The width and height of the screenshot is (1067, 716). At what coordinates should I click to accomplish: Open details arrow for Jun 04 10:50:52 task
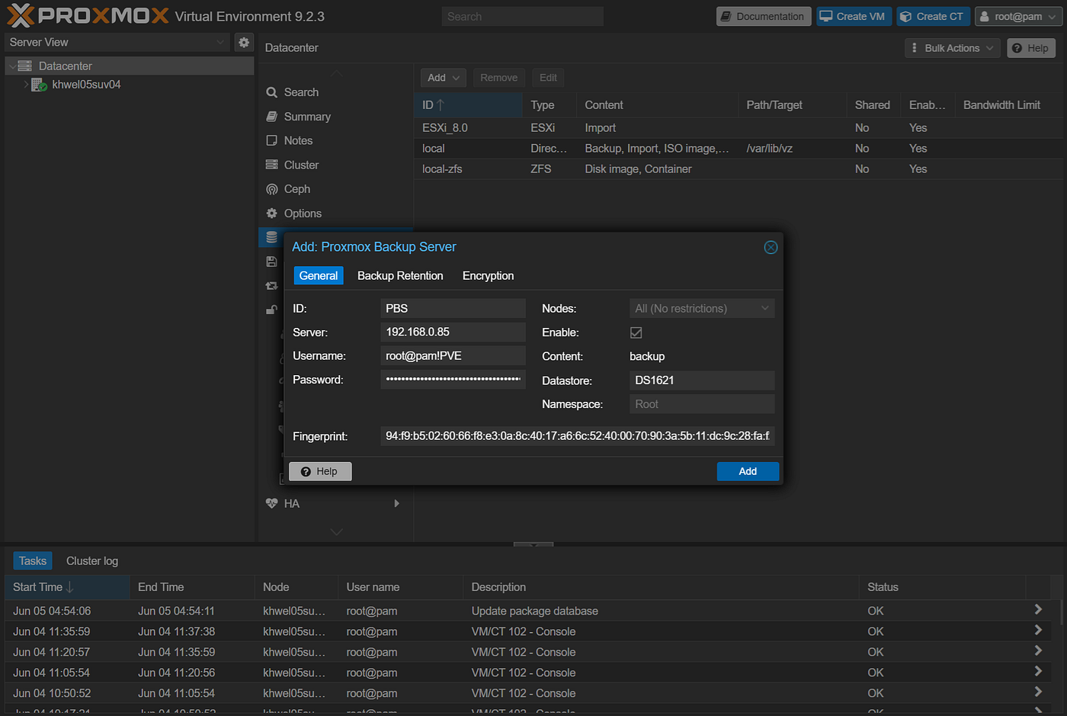(x=1038, y=692)
